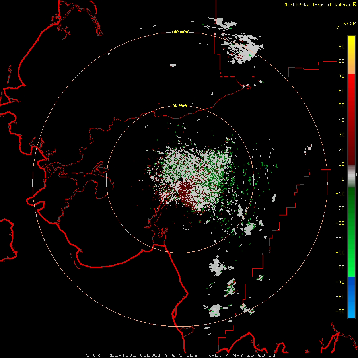Click the yellow top segment of the color bar
This screenshot has width=358, height=358.
click(x=351, y=55)
